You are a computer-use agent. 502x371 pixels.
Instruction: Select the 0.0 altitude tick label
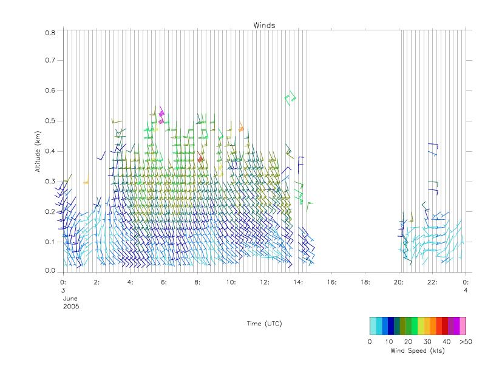pyautogui.click(x=50, y=271)
